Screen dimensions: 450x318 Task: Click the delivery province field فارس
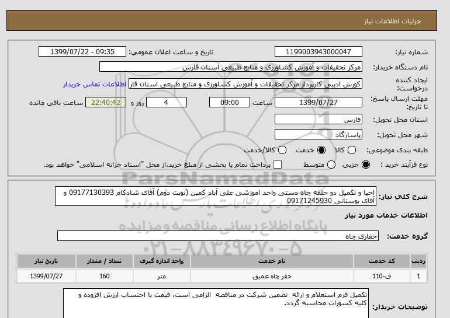(x=319, y=119)
